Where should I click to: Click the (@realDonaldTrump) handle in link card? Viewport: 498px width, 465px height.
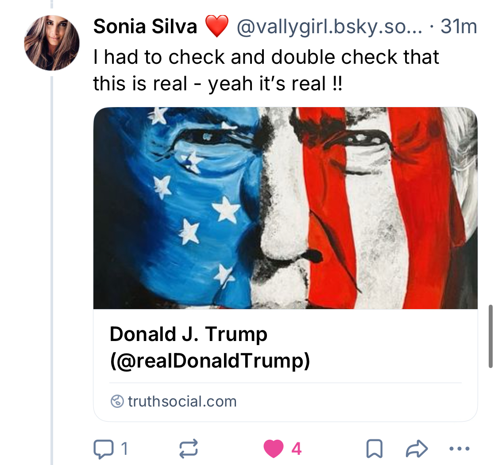(x=209, y=361)
